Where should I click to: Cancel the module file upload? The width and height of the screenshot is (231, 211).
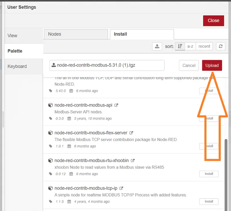(189, 65)
